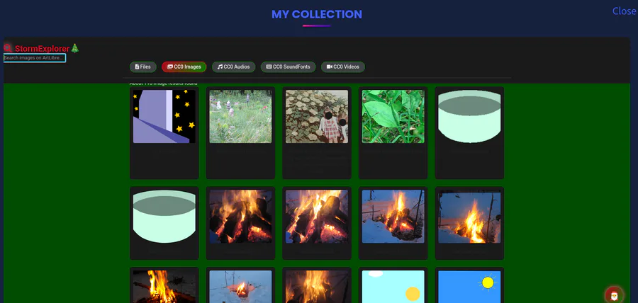
Task: Close the My Collection panel
Action: coord(624,11)
